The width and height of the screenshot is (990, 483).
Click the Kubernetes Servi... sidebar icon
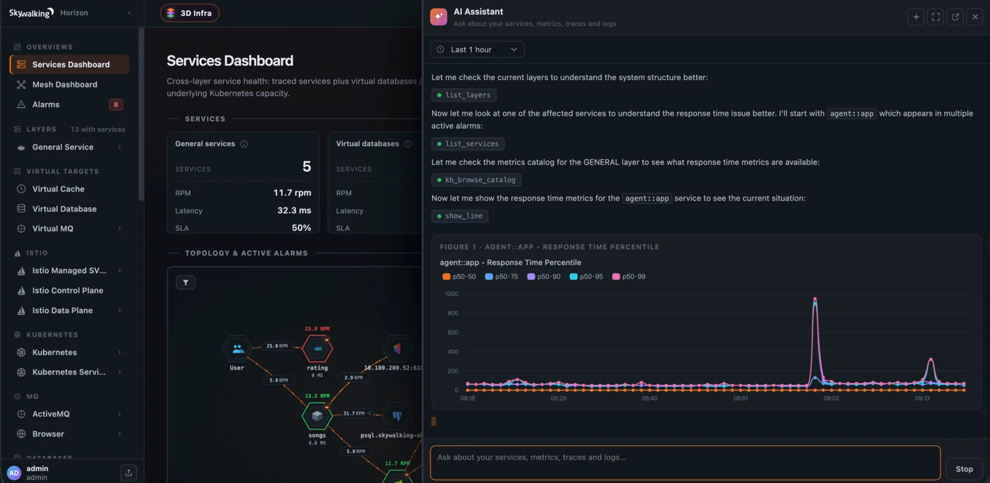(21, 372)
